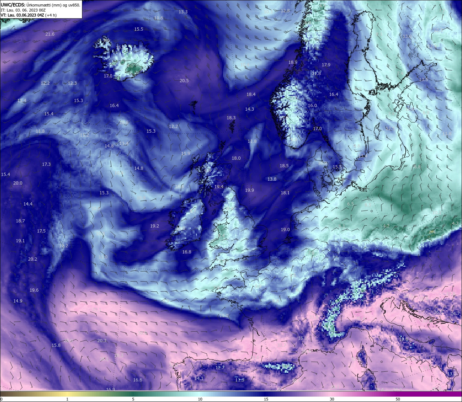Click the 16.0 value over Norway

[312, 106]
